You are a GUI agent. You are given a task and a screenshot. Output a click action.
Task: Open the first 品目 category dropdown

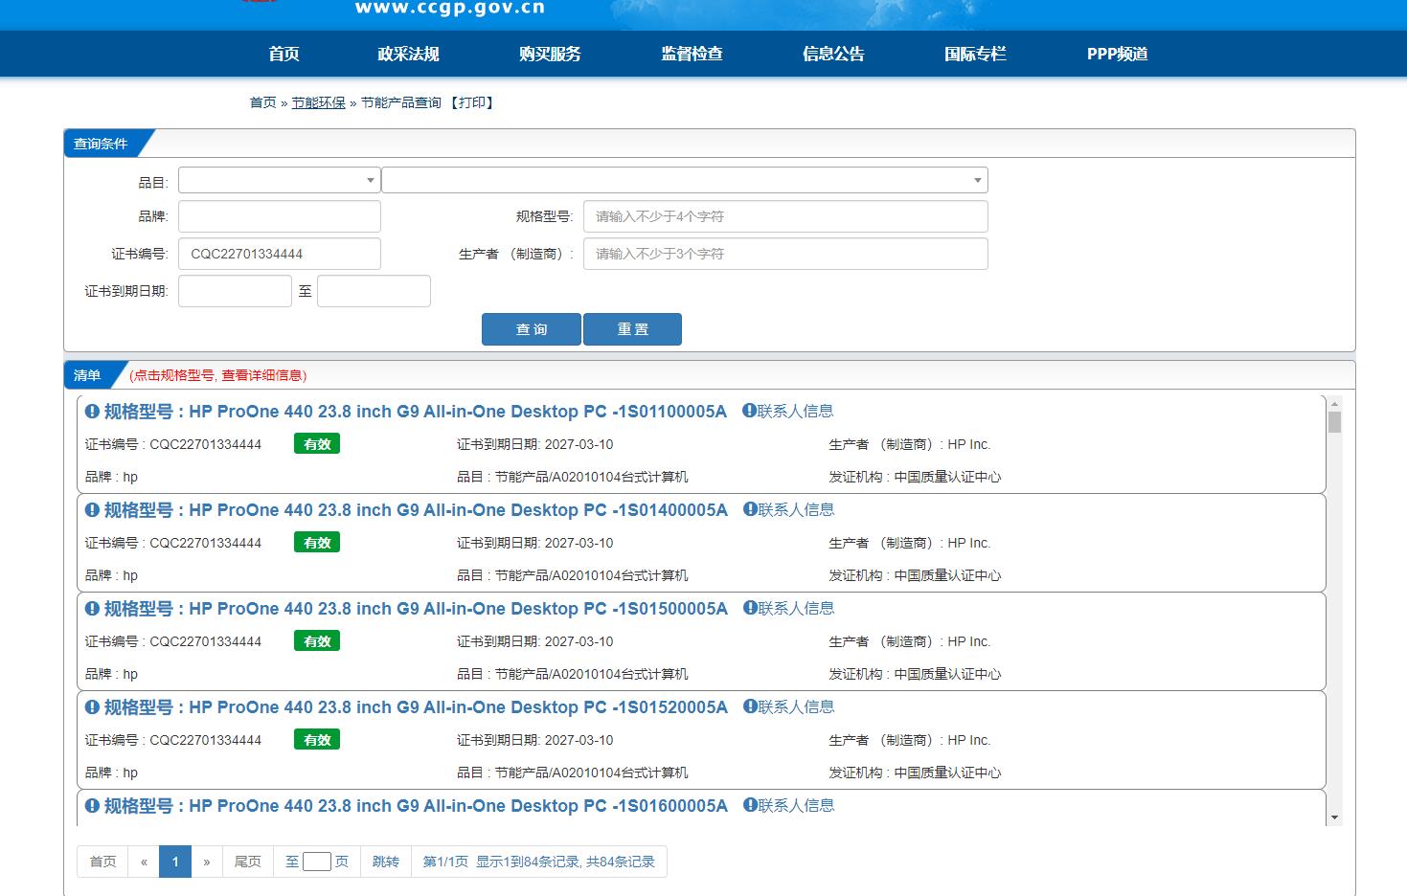coord(279,180)
